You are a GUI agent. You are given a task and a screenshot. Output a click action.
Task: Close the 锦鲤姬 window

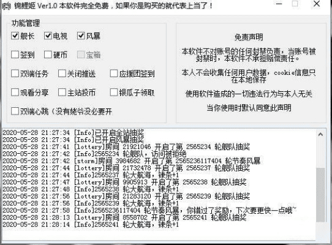click(x=317, y=4)
